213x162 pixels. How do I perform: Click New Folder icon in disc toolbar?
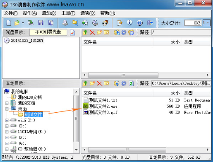[100, 32]
